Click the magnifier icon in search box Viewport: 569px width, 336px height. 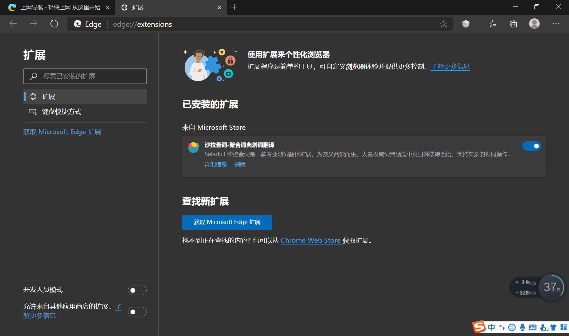coord(33,76)
